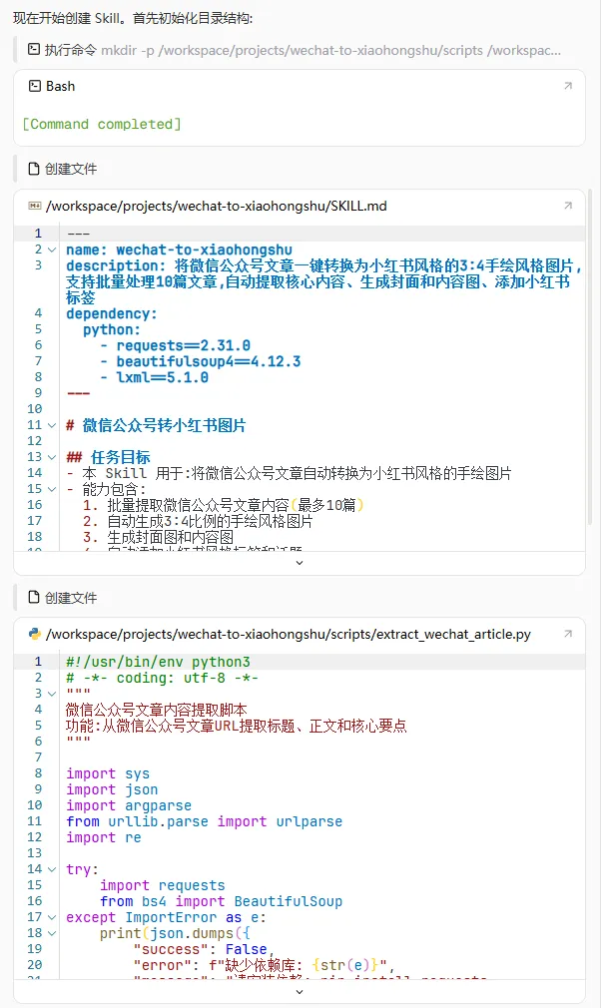Click line number 1 in SKILL.md gutter
The width and height of the screenshot is (612, 1008).
(38, 234)
